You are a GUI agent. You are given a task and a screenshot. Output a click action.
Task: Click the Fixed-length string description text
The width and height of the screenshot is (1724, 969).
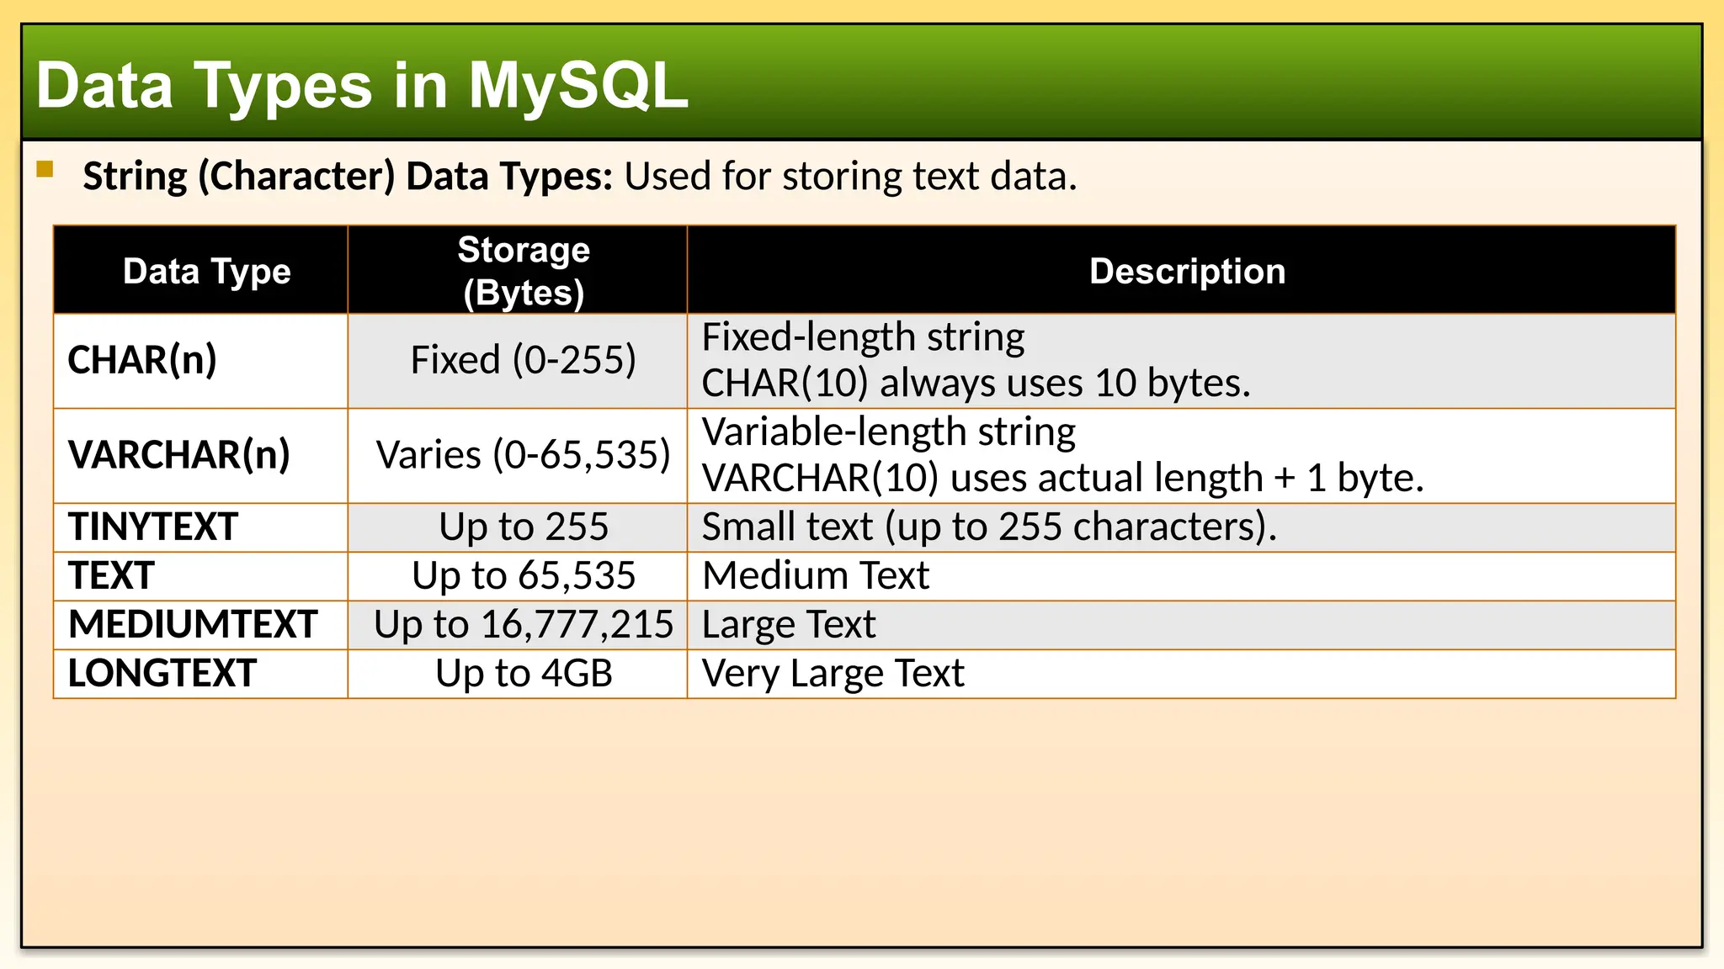tap(863, 337)
